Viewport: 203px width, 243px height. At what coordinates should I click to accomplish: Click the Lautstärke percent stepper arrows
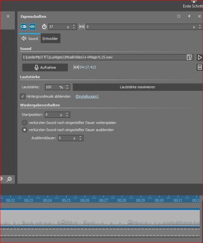pyautogui.click(x=67, y=87)
